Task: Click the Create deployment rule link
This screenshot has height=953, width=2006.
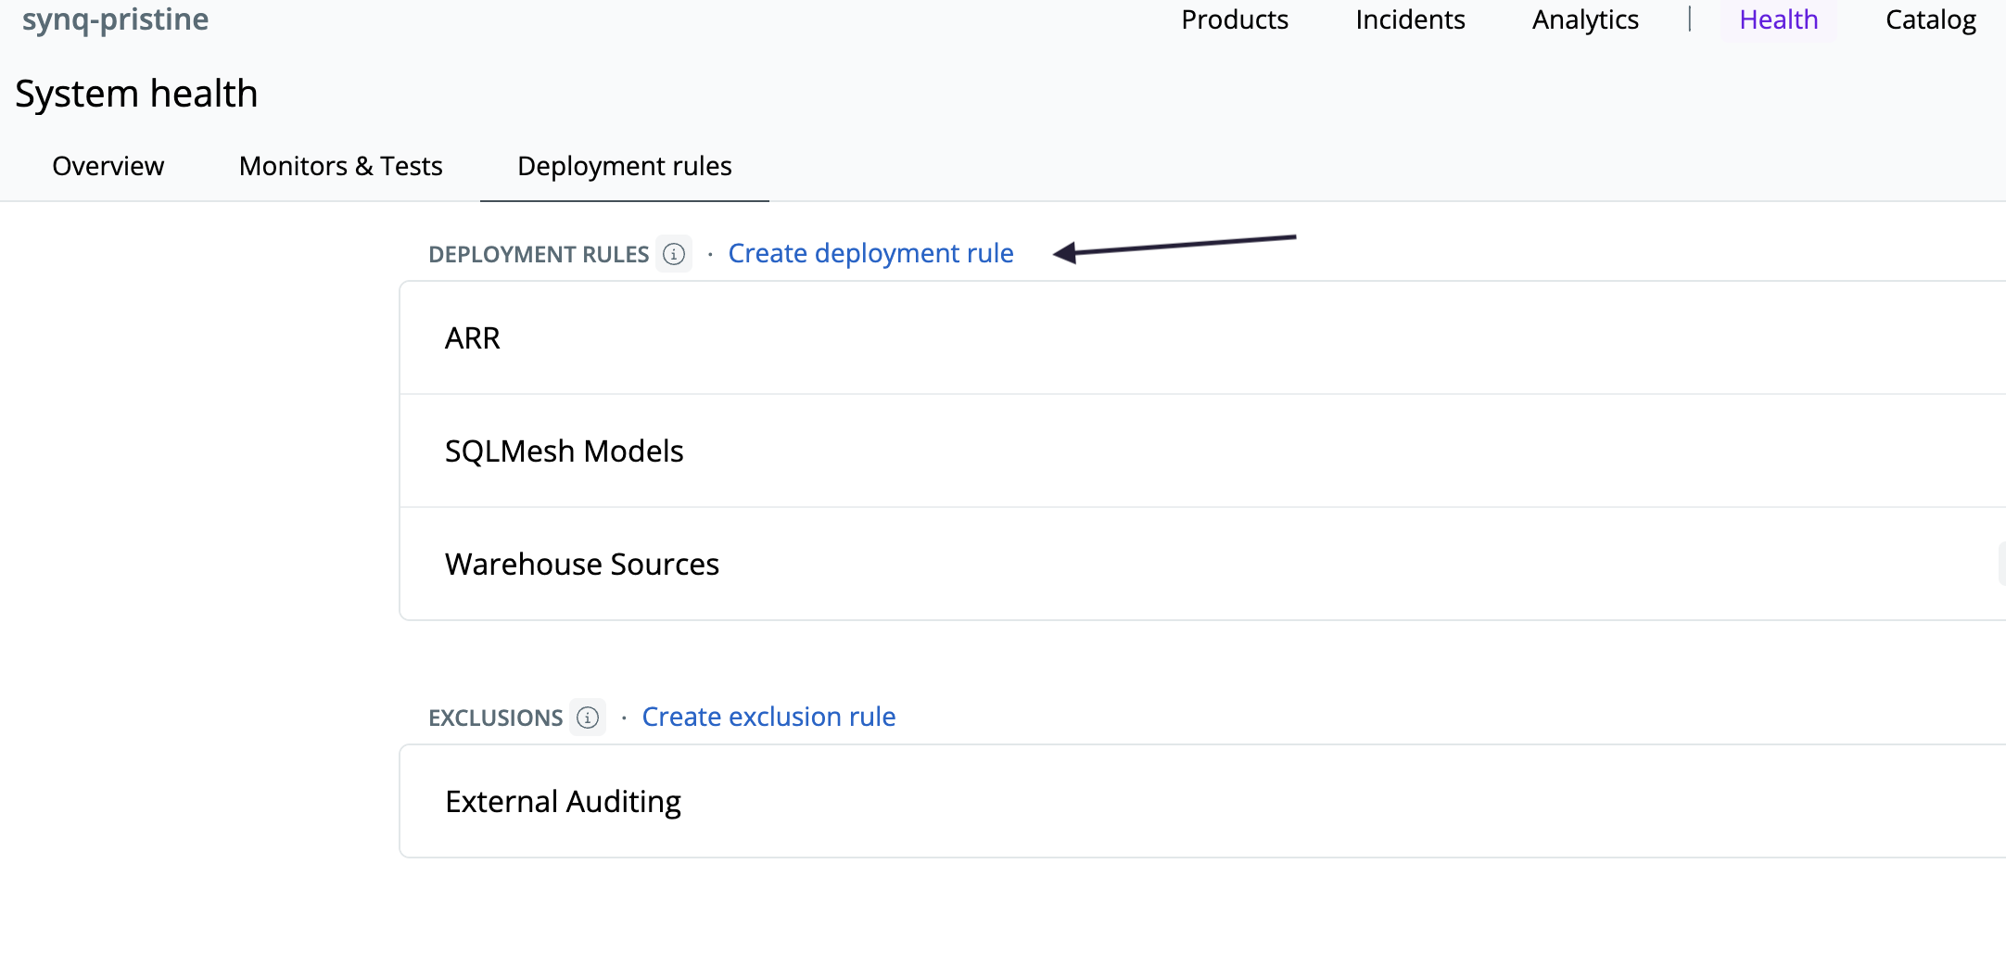Action: point(870,253)
